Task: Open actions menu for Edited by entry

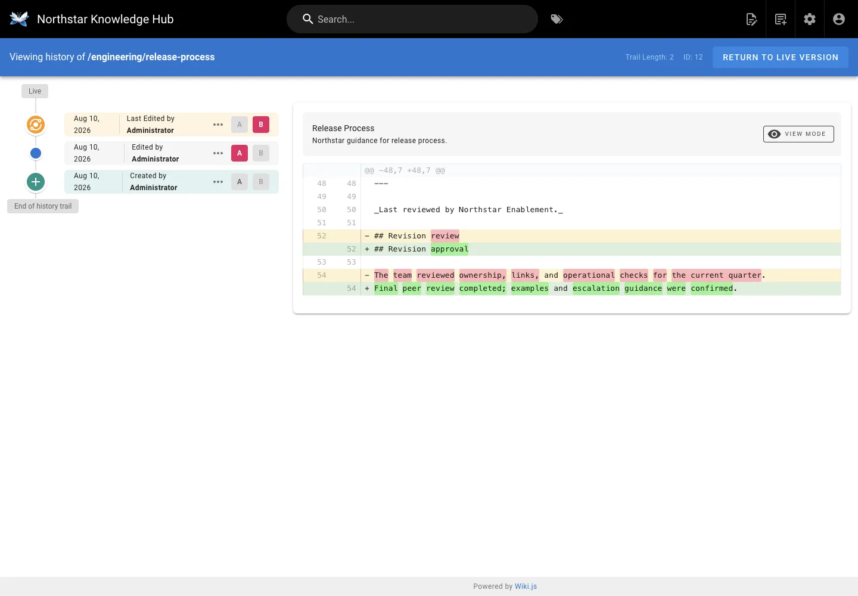Action: point(218,153)
